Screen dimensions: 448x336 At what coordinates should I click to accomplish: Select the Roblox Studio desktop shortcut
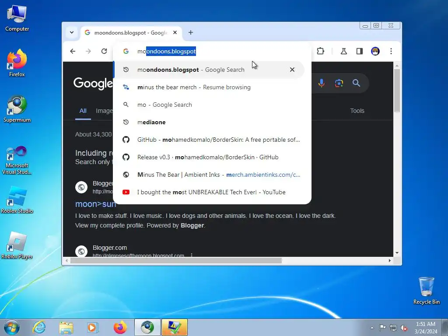pos(17,200)
